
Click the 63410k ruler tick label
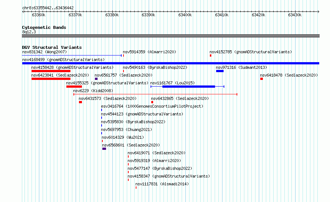(222, 15)
